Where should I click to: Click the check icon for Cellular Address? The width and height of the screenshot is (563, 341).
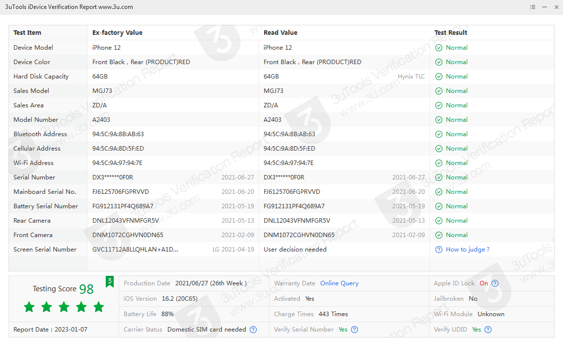pos(439,149)
